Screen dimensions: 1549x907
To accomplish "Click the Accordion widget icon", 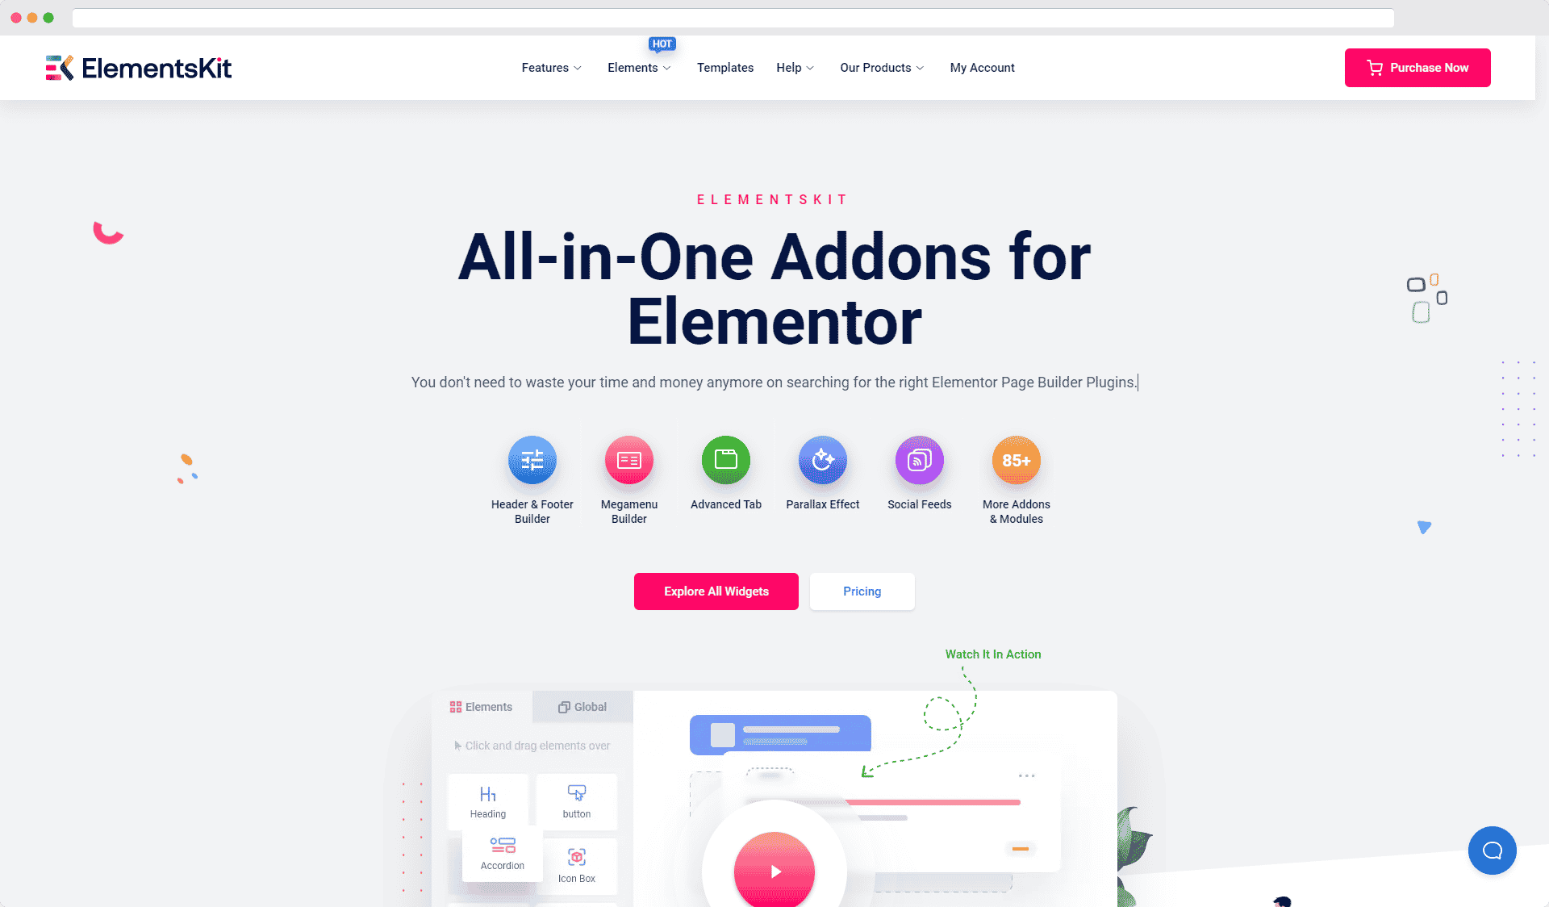I will pyautogui.click(x=499, y=846).
